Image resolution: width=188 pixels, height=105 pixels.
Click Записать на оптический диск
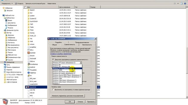[35, 3]
